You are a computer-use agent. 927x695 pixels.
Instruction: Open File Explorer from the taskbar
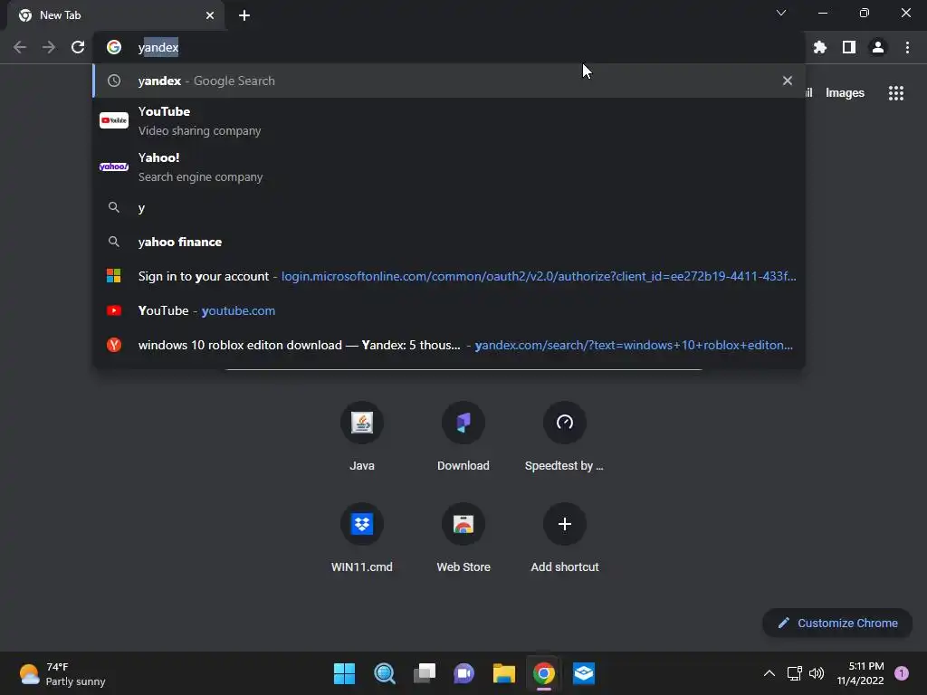(x=503, y=673)
